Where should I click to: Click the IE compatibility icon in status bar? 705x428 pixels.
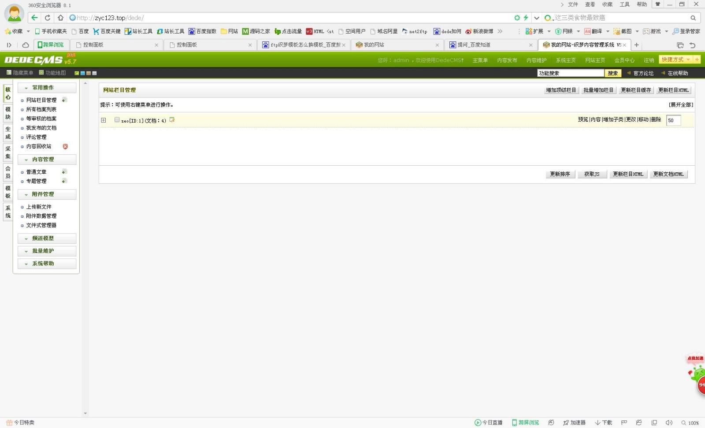638,422
